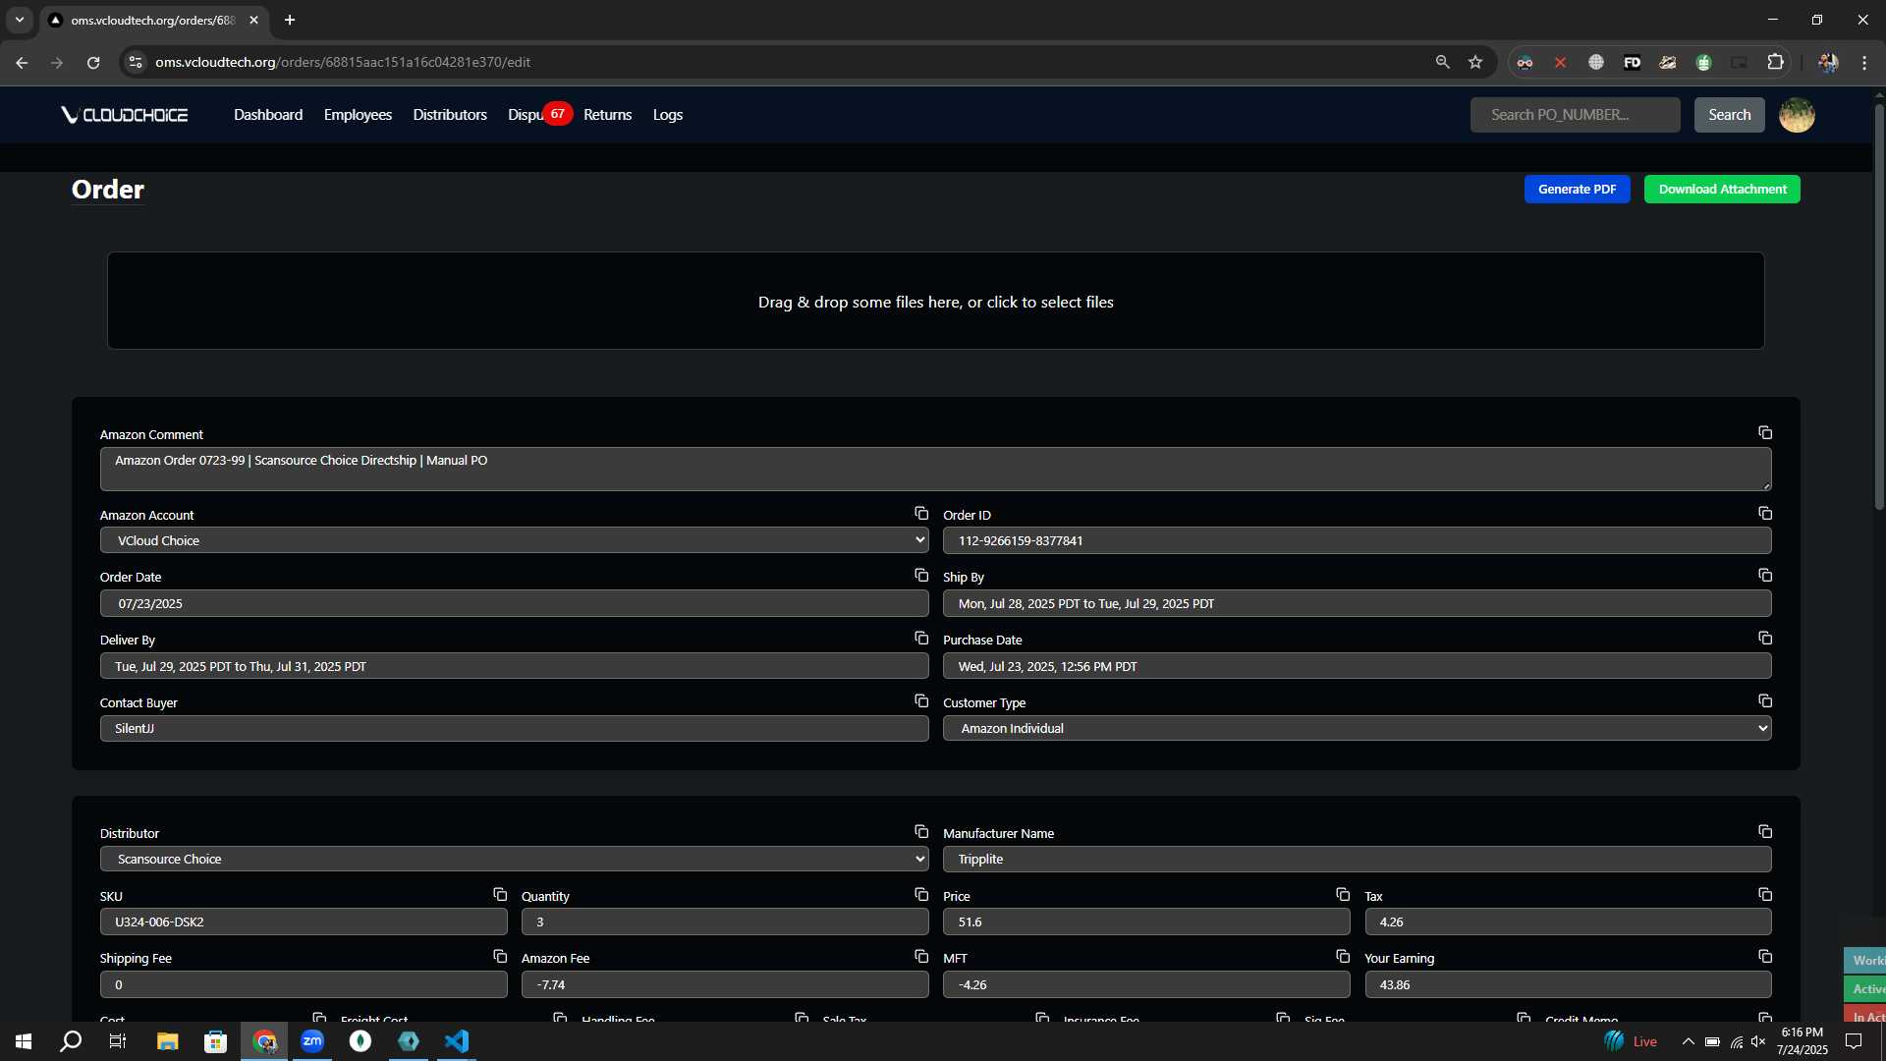Screen dimensions: 1886x1061
Task: Open the Employees page
Action: tap(358, 115)
